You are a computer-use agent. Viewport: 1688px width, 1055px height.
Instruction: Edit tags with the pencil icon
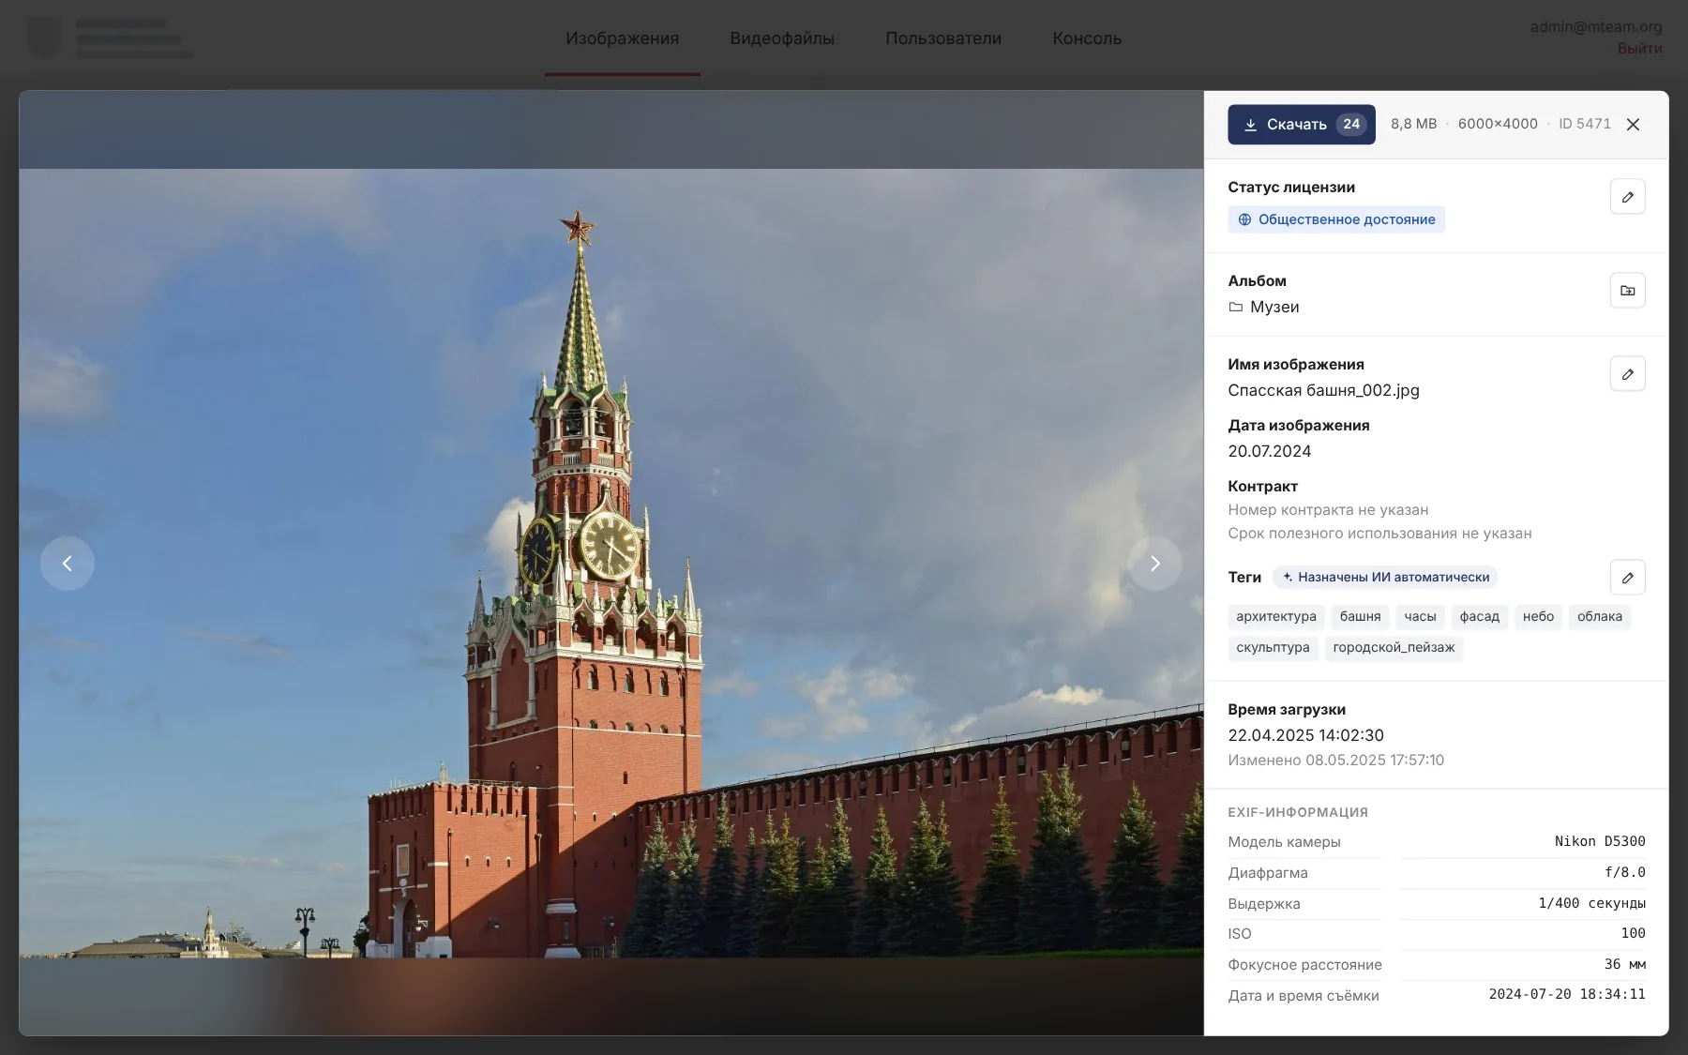(x=1627, y=578)
